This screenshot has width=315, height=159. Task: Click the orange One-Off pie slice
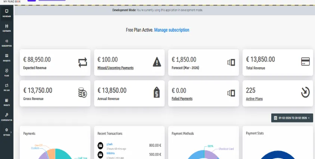pyautogui.click(x=52, y=154)
